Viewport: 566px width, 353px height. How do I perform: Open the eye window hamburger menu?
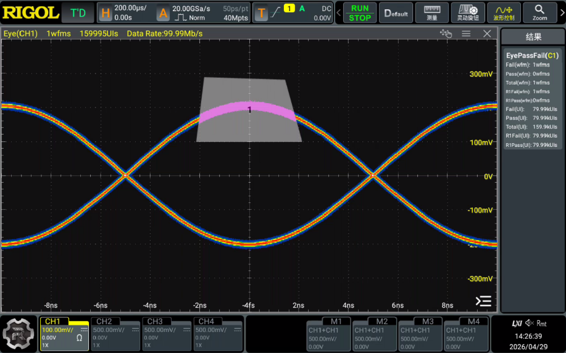pos(466,33)
